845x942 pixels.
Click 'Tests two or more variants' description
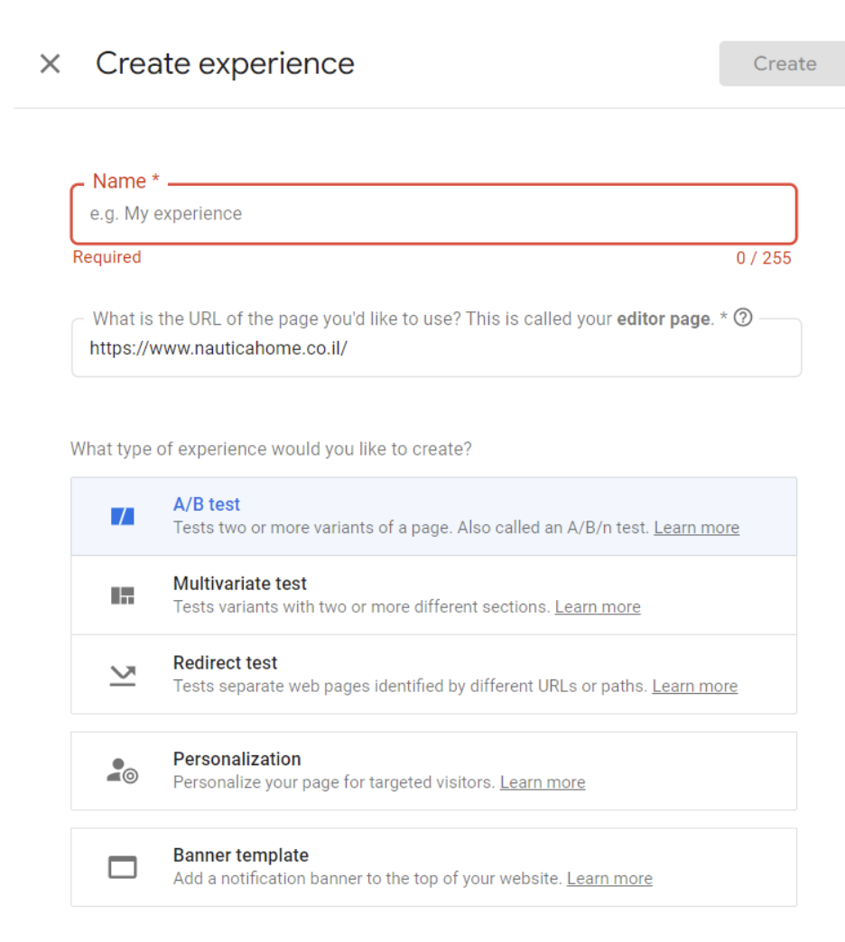tap(411, 528)
